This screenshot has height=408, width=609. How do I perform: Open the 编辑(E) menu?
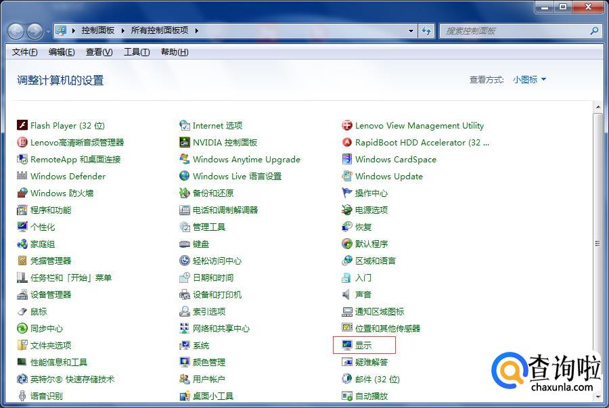point(62,52)
